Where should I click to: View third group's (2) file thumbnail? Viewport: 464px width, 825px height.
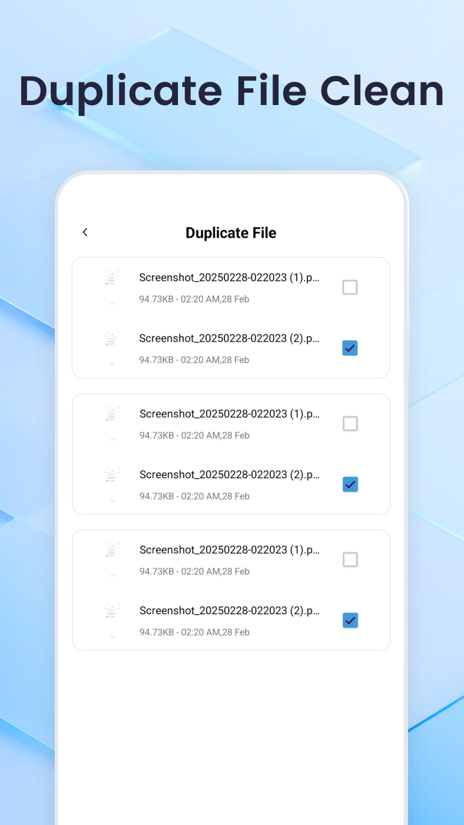tap(112, 620)
